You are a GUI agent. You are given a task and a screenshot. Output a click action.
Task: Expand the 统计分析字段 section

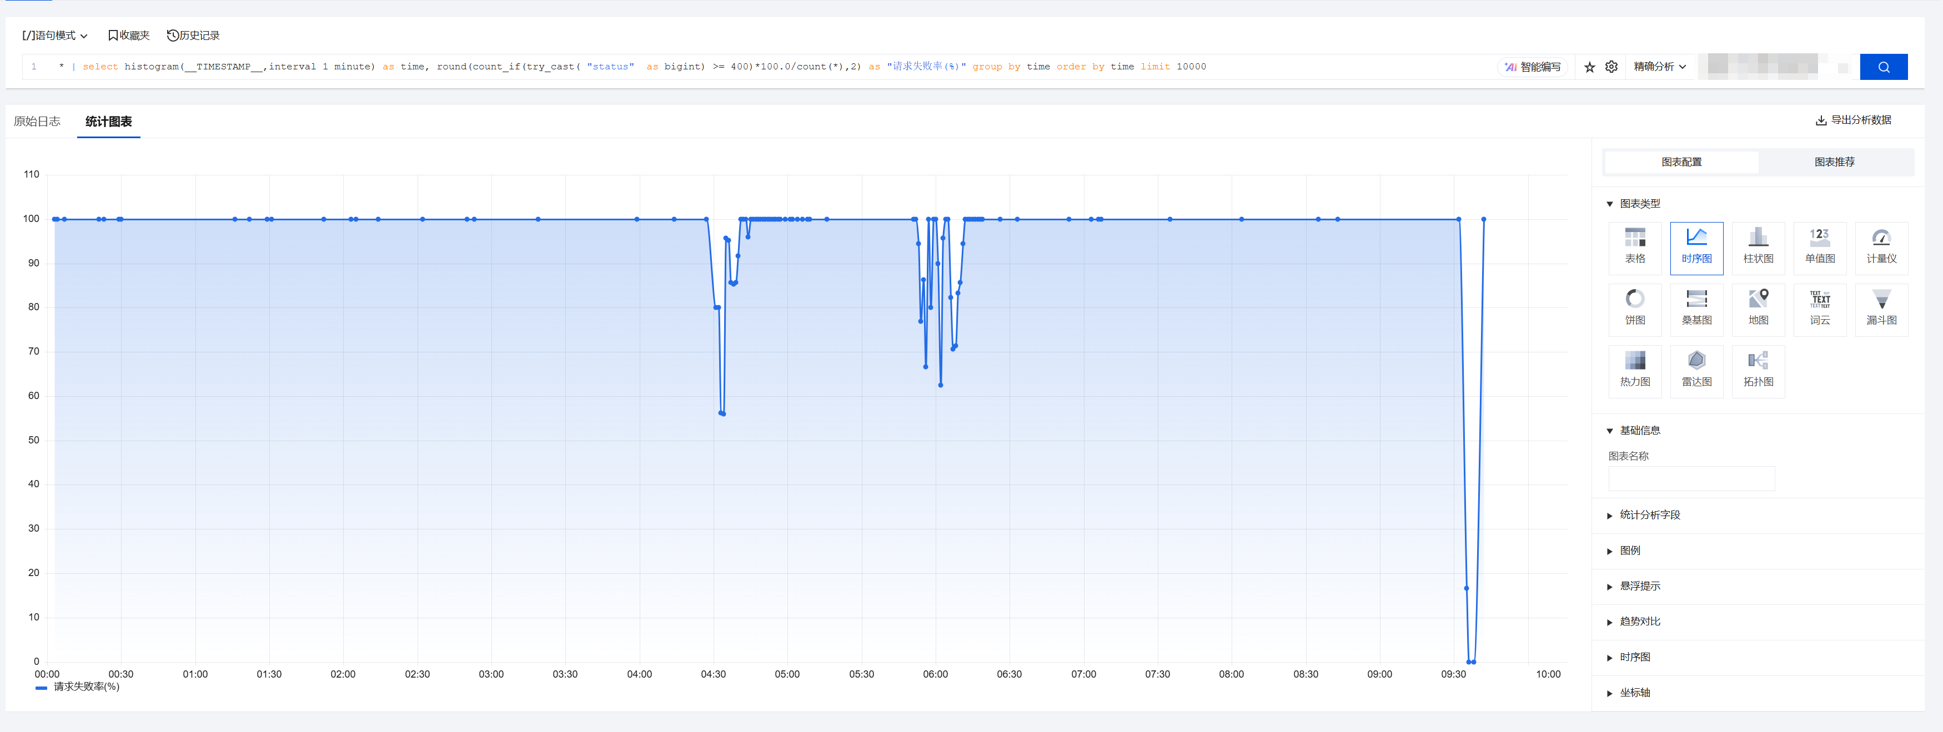click(1650, 515)
